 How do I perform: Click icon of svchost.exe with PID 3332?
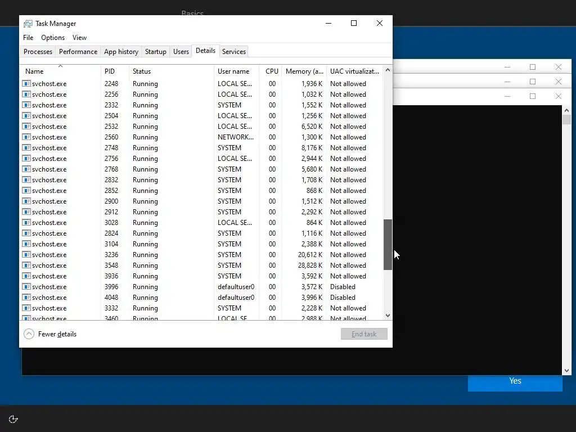[26, 308]
